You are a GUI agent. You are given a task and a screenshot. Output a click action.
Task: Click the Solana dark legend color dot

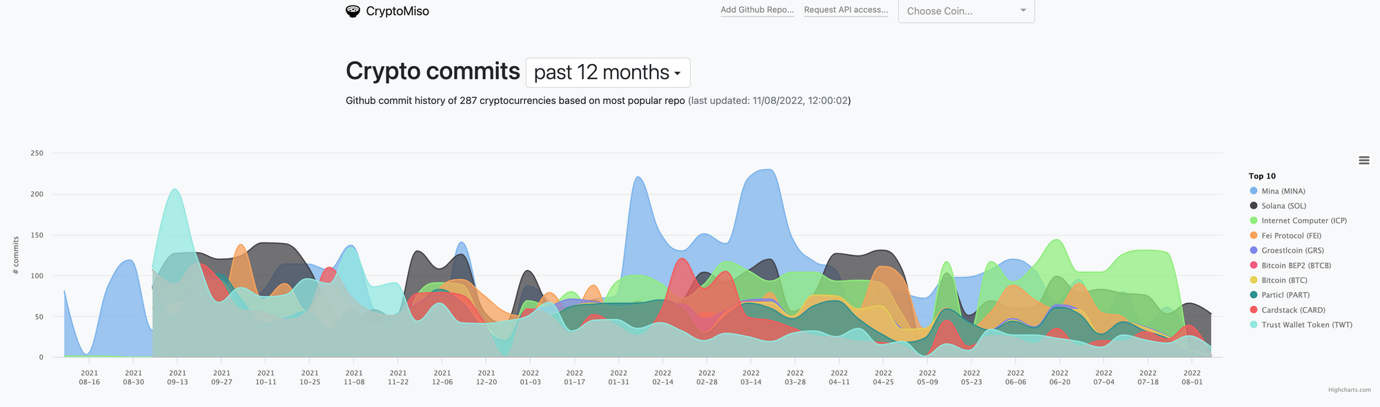tap(1254, 206)
